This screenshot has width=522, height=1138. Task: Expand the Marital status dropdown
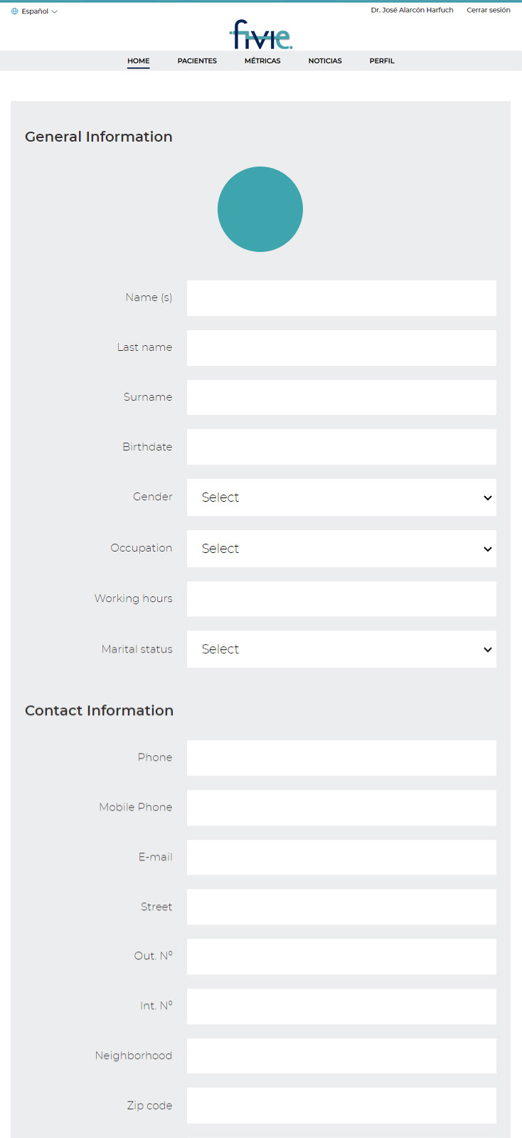[341, 649]
